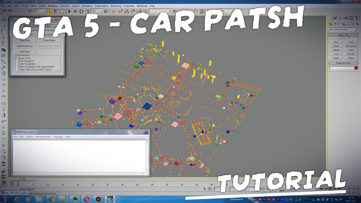The image size is (361, 203).
Task: Click reactor Create Deforming Mesh Collection icon
Action: pos(4,43)
